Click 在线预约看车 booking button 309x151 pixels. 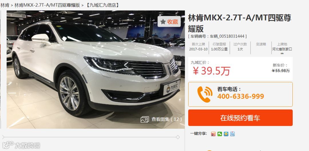click(240, 118)
